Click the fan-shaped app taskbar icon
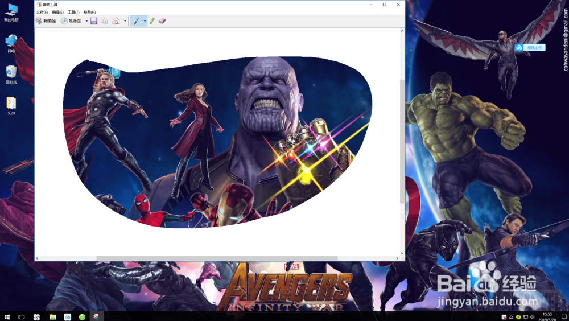Screen dimensions: 569x321 click(x=36, y=317)
